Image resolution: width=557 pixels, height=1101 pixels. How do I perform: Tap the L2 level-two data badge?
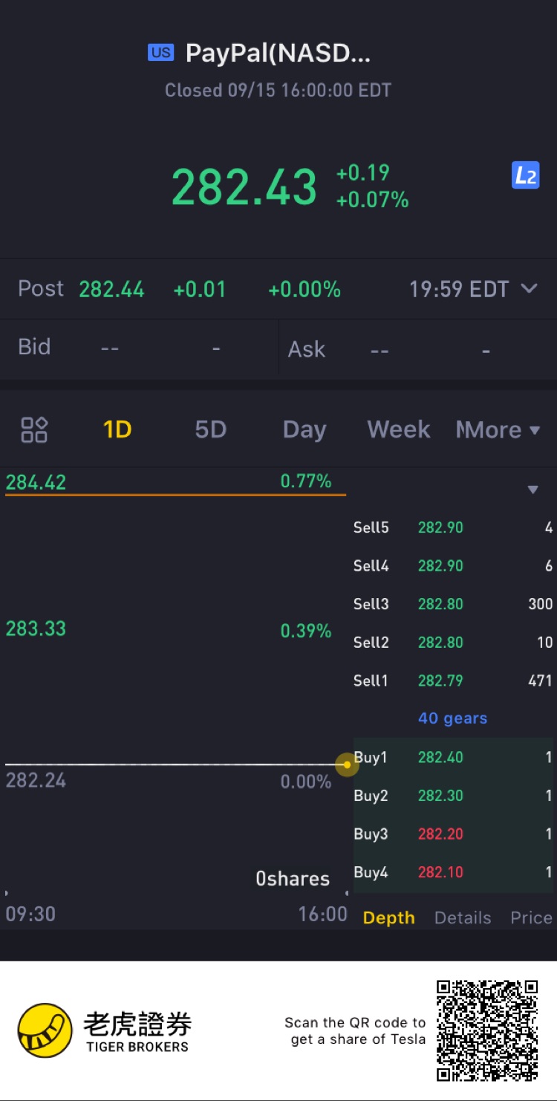525,176
